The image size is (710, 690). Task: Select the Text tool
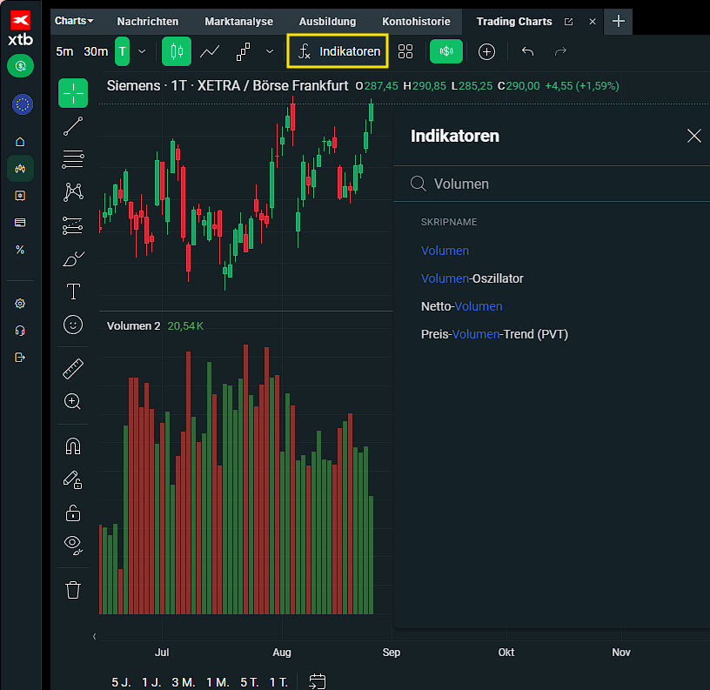(x=73, y=291)
